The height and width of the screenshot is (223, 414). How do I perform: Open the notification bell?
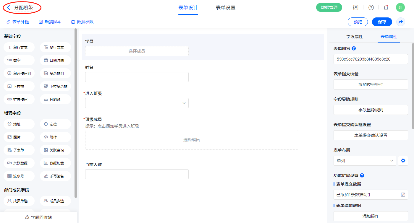[x=386, y=8]
